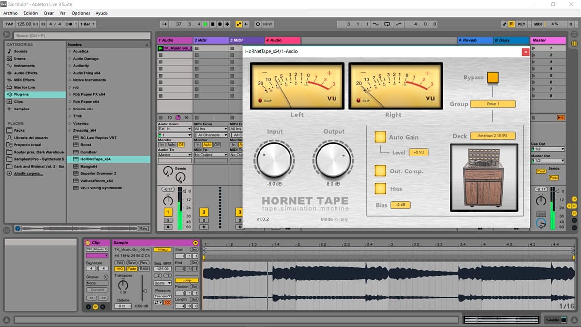This screenshot has height=327, width=581.
Task: Click the tape deck image in HoRNet Tape
Action: tap(484, 178)
